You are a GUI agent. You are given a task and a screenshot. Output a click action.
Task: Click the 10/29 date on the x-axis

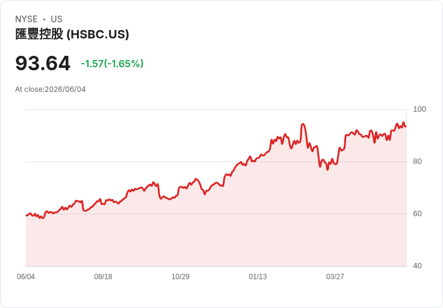click(181, 277)
